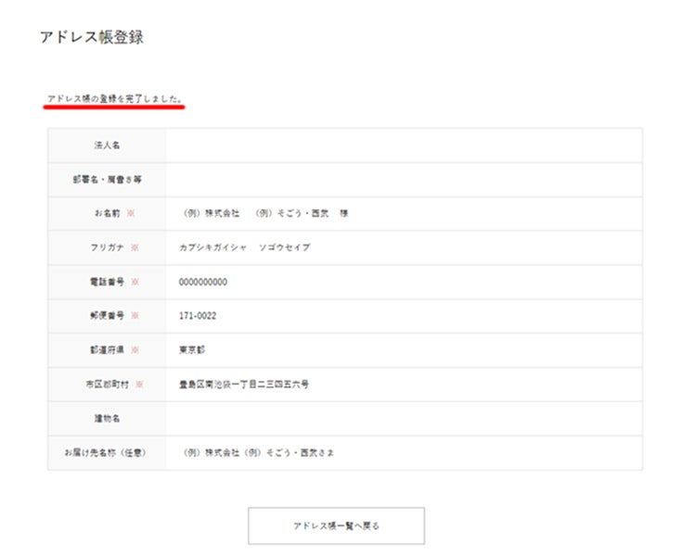Select the カブシキガイシャ ソゴウセイブ value

(245, 247)
